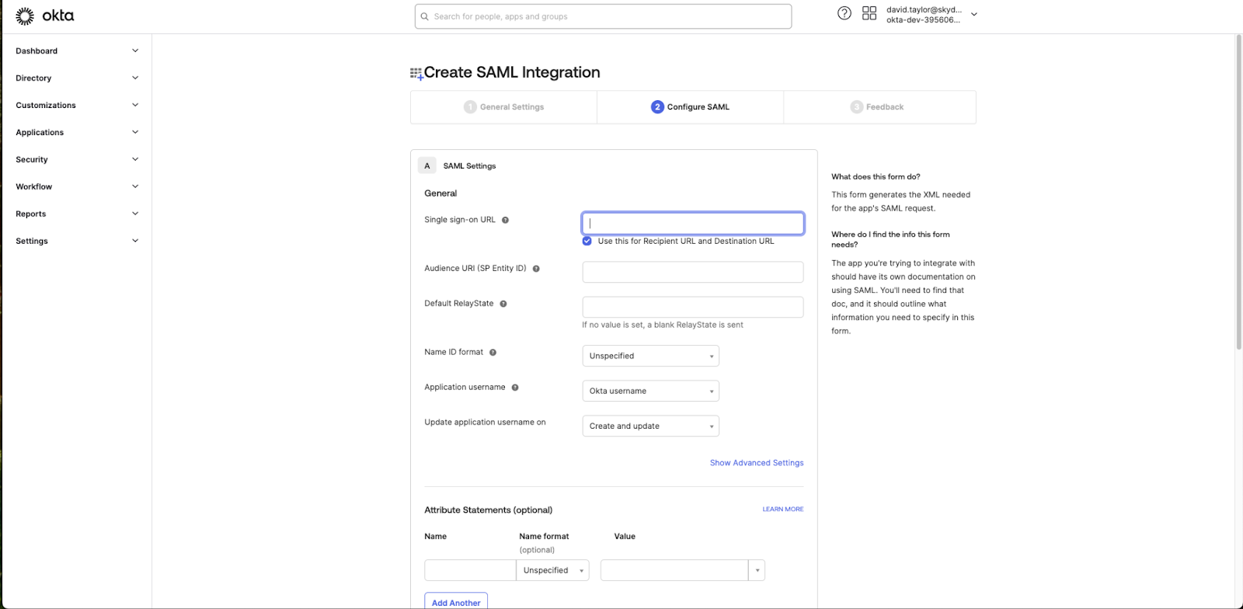The image size is (1243, 609).
Task: Open attribute Name format Unspecified dropdown
Action: coord(552,570)
